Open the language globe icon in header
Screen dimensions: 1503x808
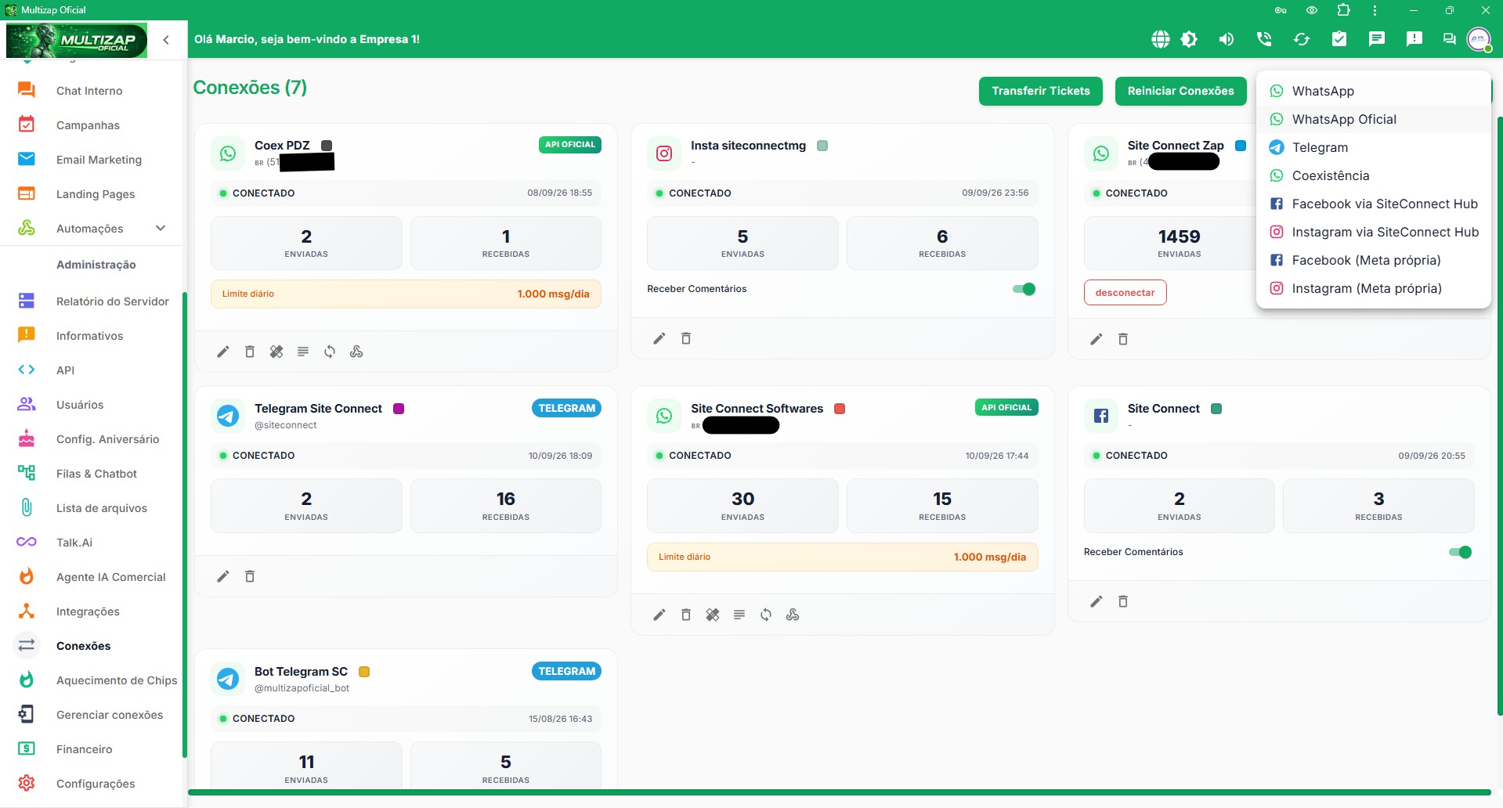pos(1161,39)
